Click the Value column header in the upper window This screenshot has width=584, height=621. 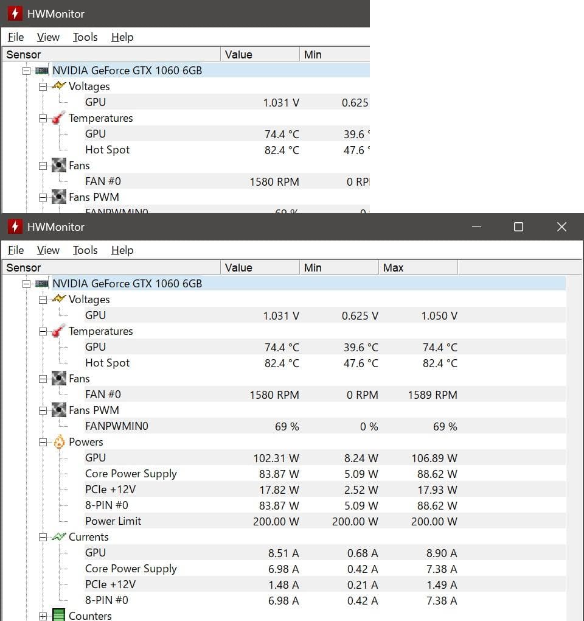[260, 54]
